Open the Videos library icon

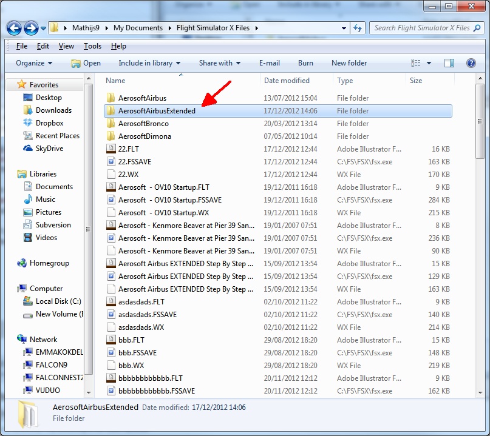pos(28,238)
